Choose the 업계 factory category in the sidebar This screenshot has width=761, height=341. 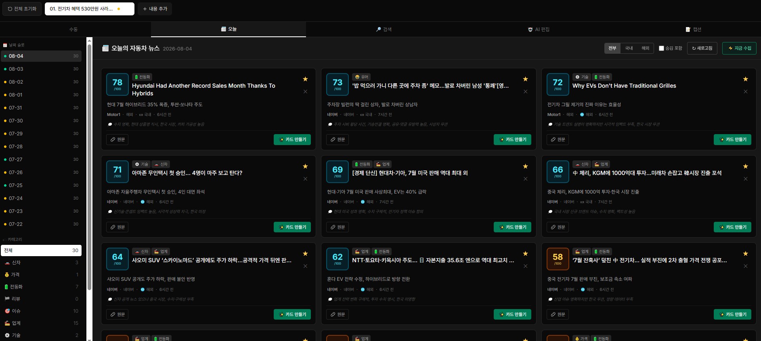tap(41, 323)
